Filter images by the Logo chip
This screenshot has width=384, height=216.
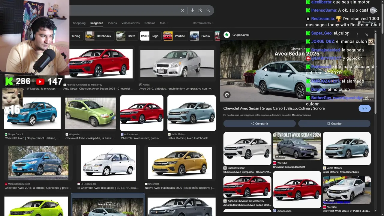tap(150, 36)
